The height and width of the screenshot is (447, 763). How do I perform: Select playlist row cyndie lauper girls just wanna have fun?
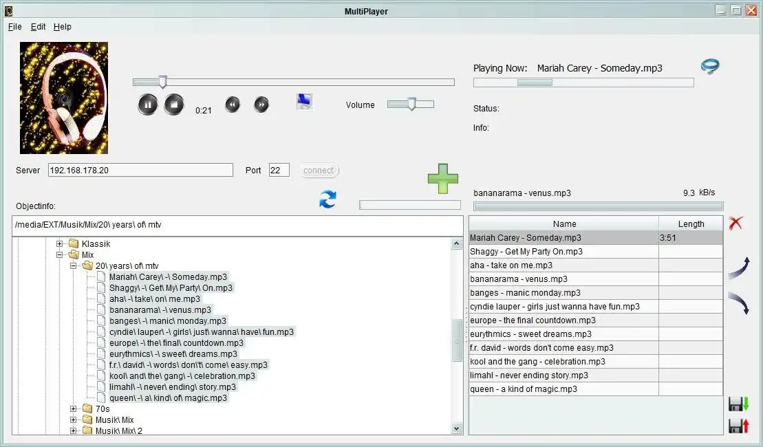(596, 307)
